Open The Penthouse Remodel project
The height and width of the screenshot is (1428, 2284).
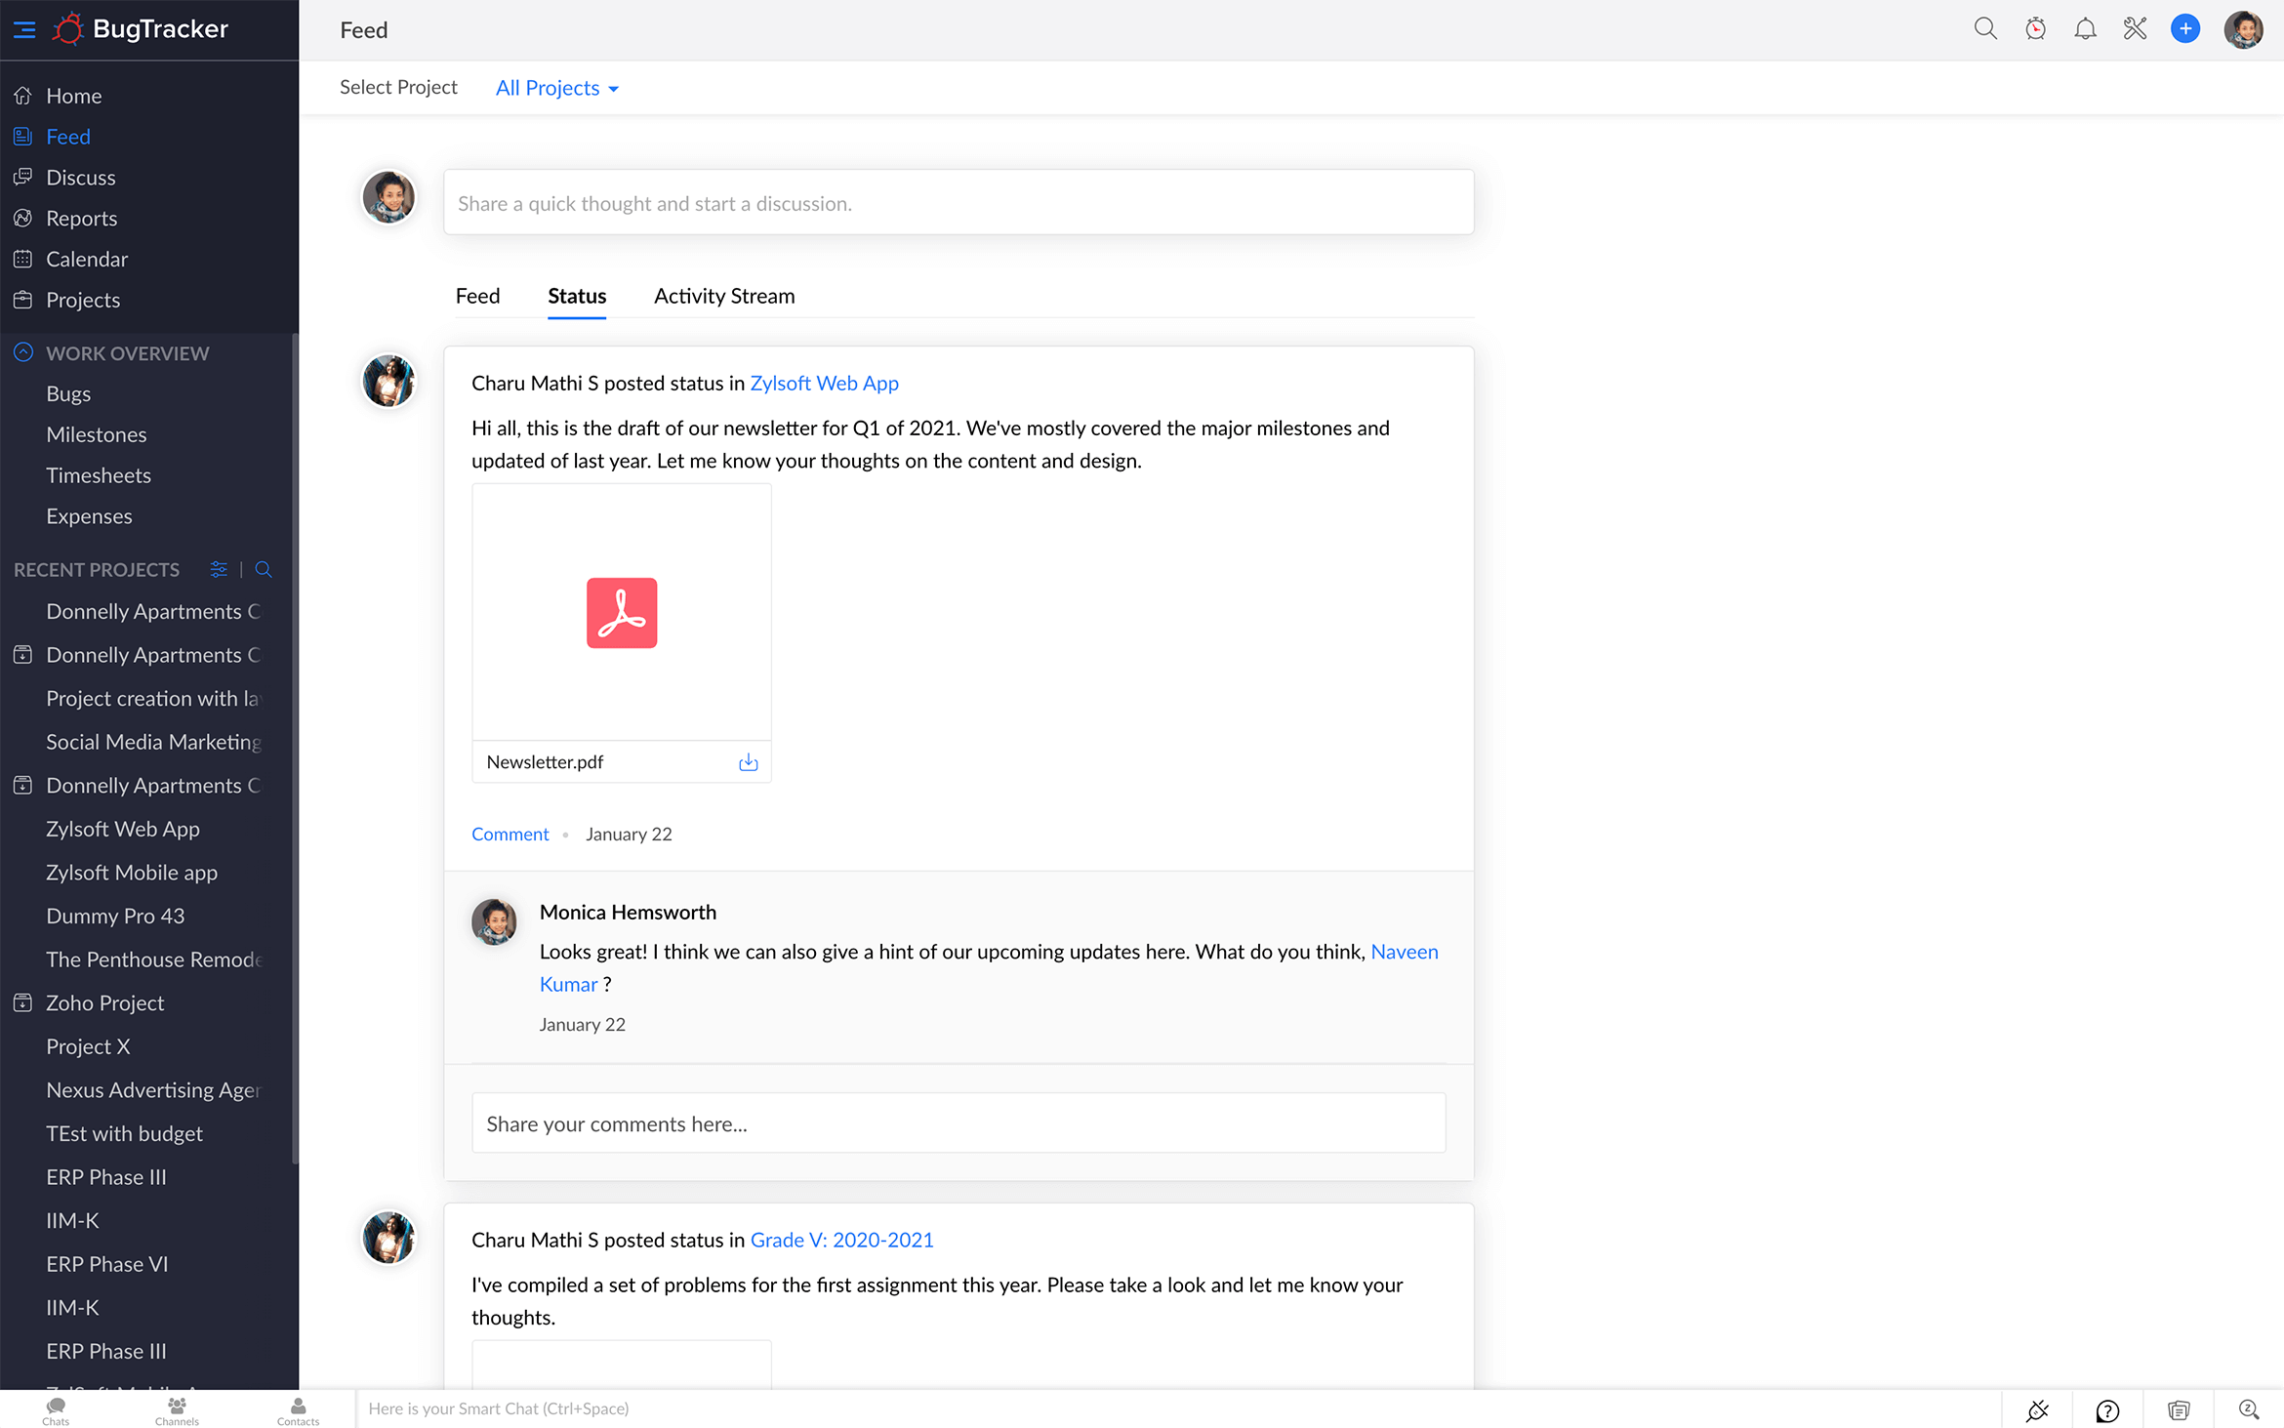coord(153,960)
